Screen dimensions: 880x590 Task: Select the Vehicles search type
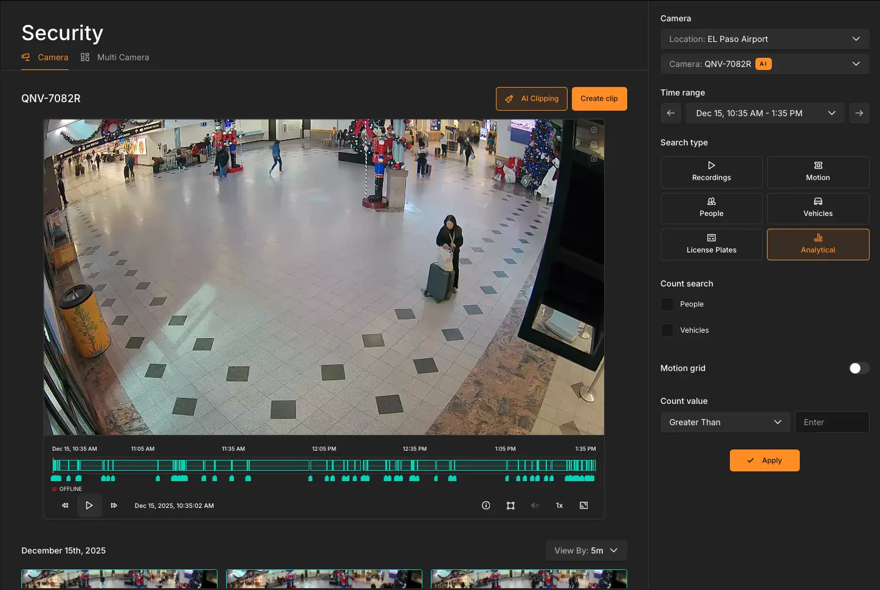point(817,208)
